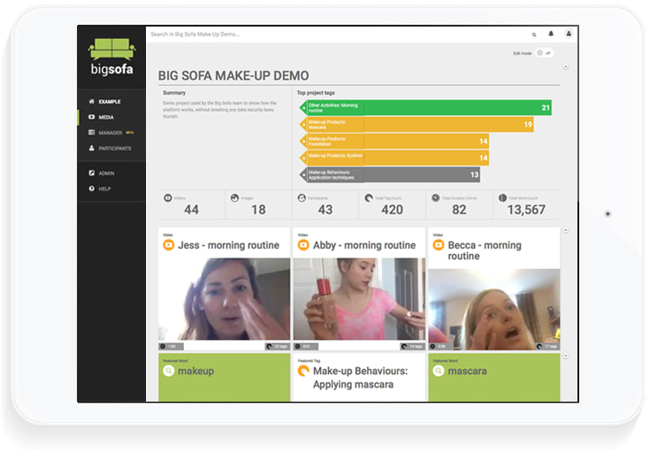Click the edit icon beside Admin
657x453 pixels.
(x=91, y=173)
